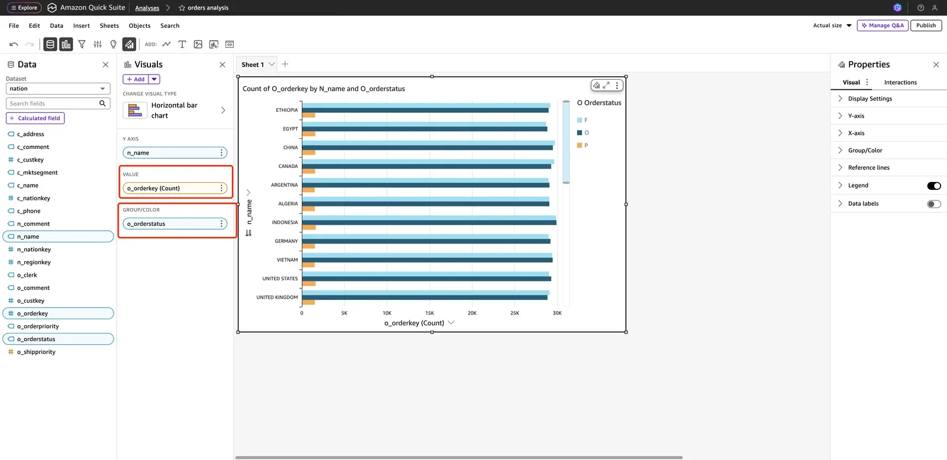The image size is (947, 460).
Task: Switch to the Interactions tab
Action: point(900,83)
